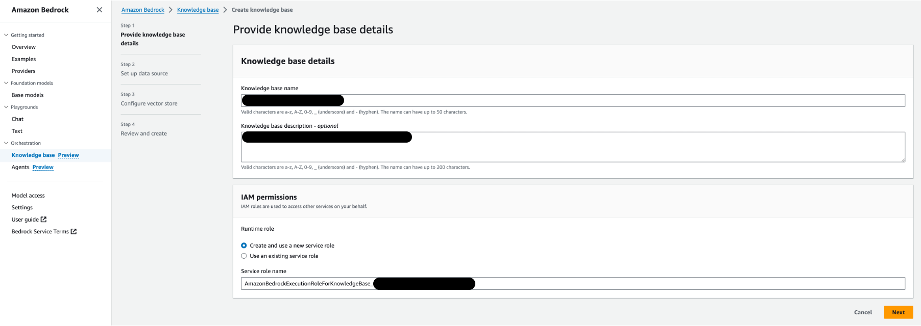The image size is (921, 326).
Task: Open external link icon next to User guide
Action: [43, 220]
